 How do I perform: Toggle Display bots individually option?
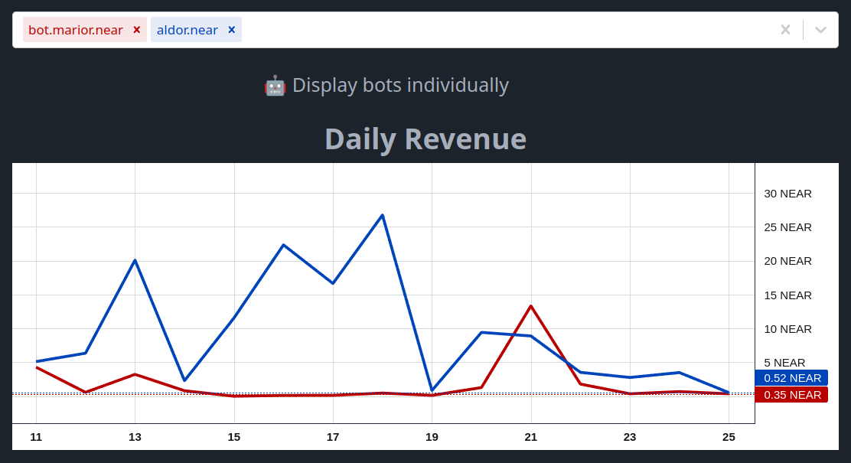(x=399, y=86)
